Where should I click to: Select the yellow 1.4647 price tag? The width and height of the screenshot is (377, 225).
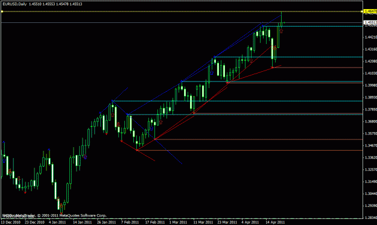coord(370,11)
